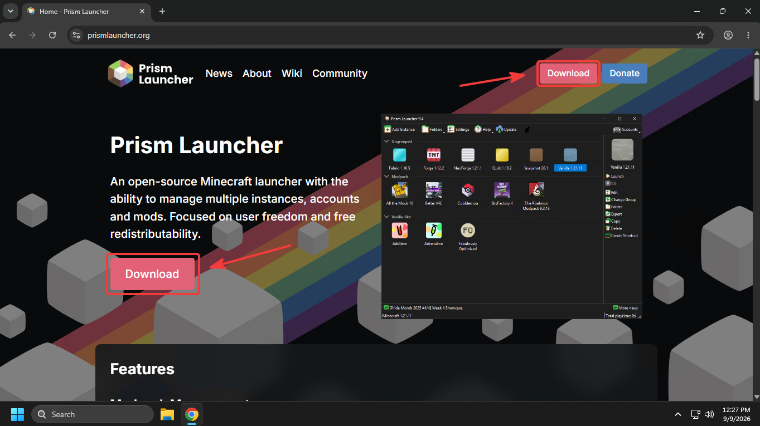Open network settings from the system tray
760x426 pixels.
pyautogui.click(x=695, y=414)
